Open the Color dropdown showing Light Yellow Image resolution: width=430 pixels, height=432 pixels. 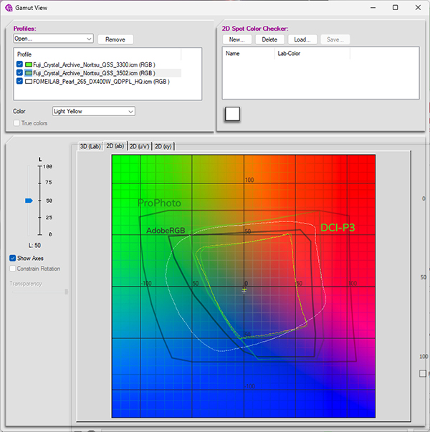tap(94, 111)
